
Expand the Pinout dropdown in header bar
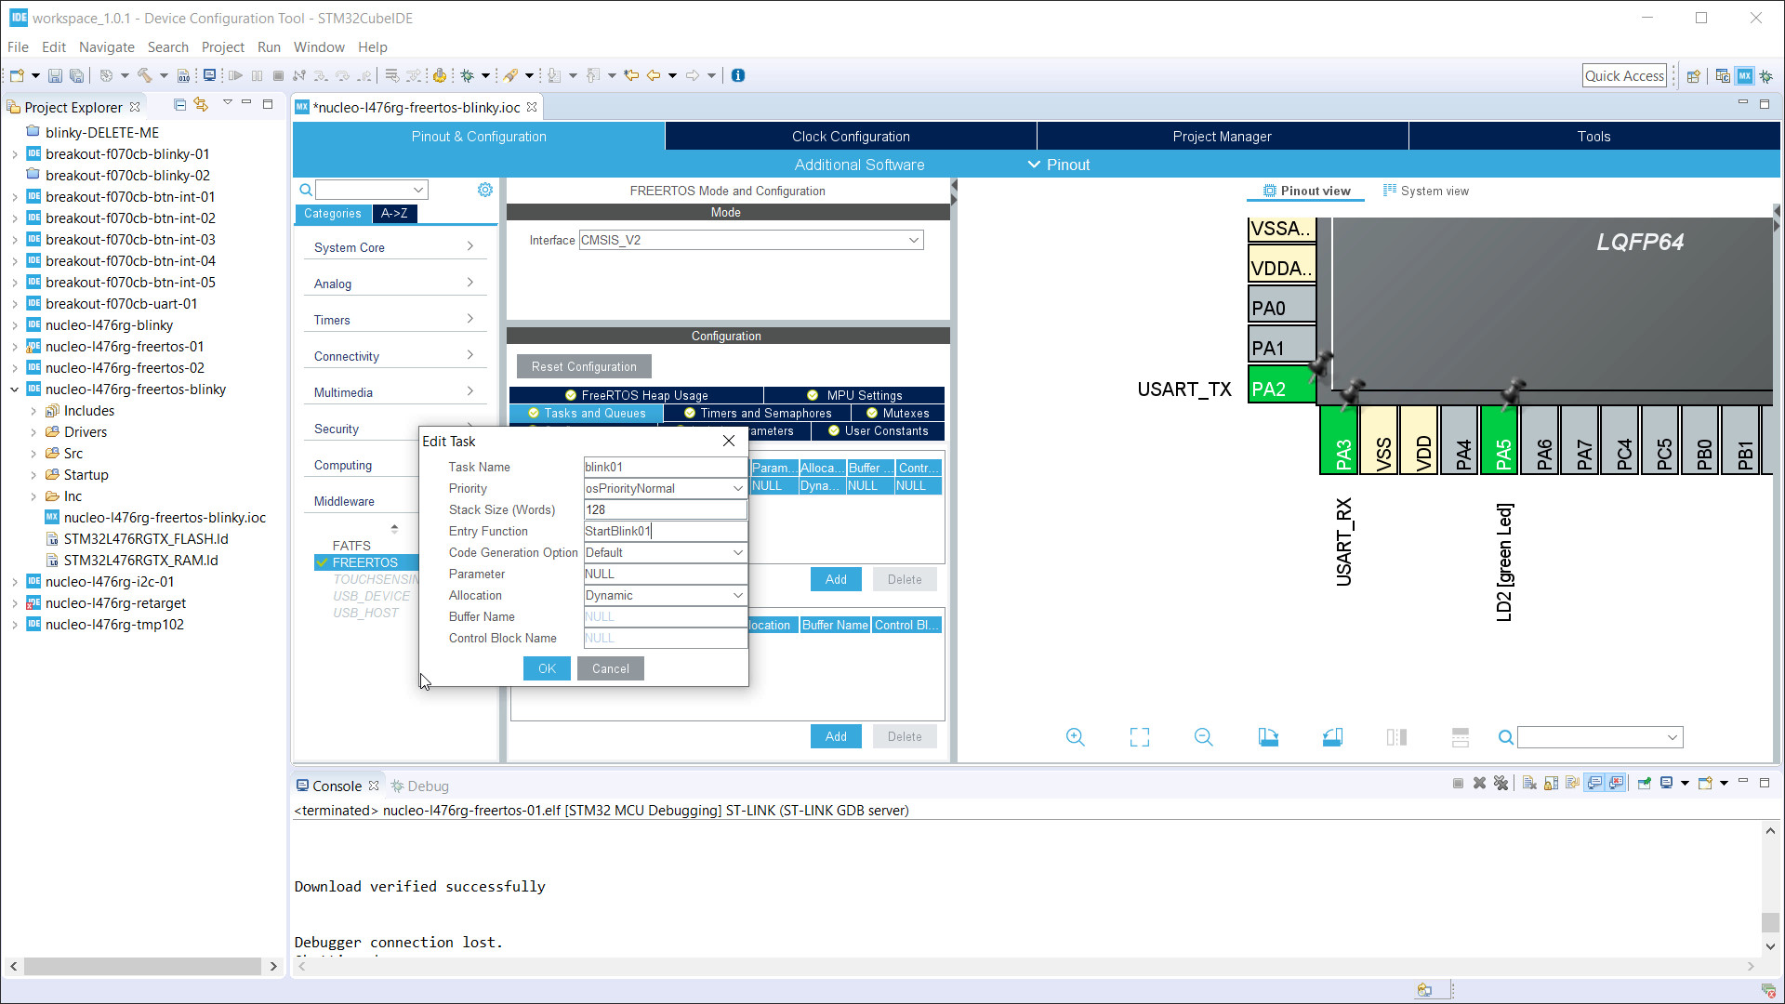point(1058,165)
